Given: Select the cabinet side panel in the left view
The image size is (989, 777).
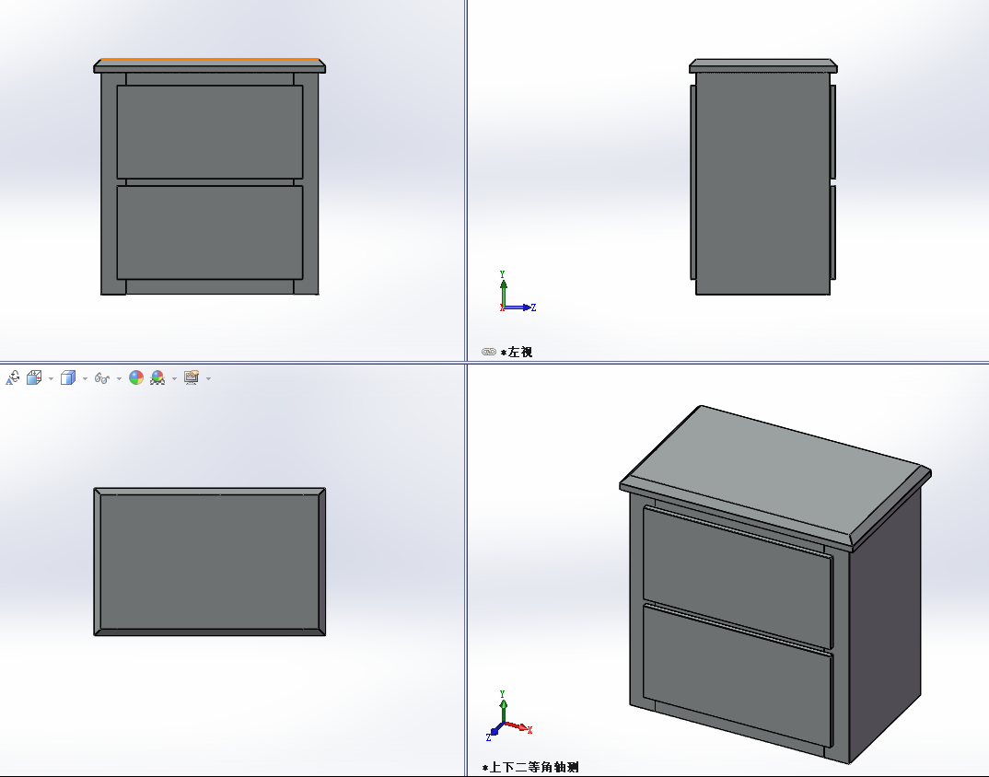Looking at the screenshot, I should pos(762,183).
